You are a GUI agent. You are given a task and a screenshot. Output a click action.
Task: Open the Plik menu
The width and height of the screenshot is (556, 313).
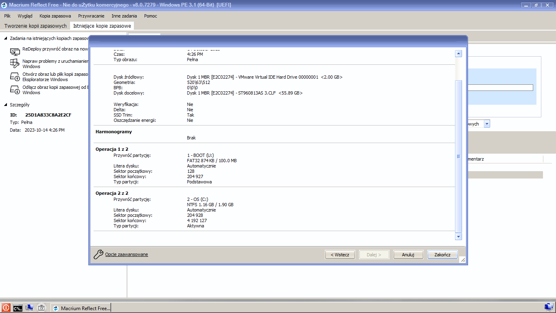[7, 16]
